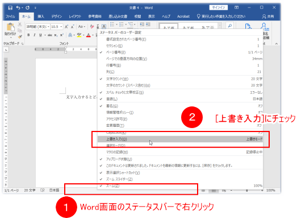This screenshot has width=297, height=218.
Task: Check 上書き入力(O) in status bar menu
Action: tap(180, 139)
